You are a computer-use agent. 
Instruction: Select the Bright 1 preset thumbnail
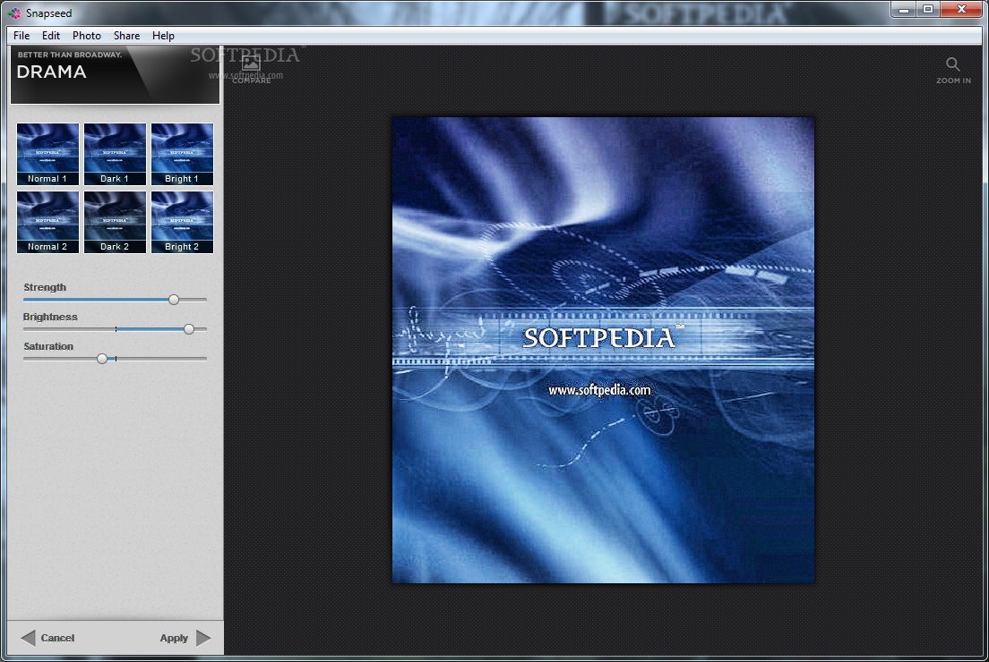182,154
